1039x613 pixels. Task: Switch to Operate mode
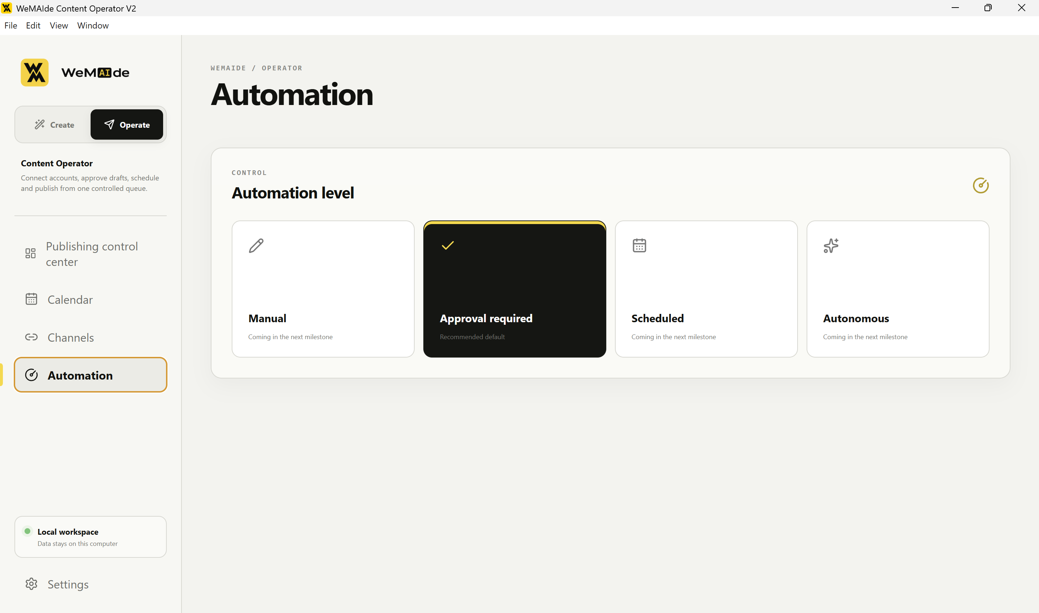click(x=127, y=124)
